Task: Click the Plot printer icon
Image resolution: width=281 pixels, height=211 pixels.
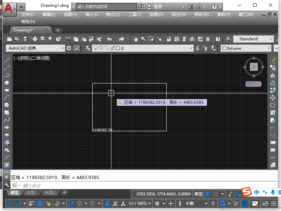Action: point(35,39)
